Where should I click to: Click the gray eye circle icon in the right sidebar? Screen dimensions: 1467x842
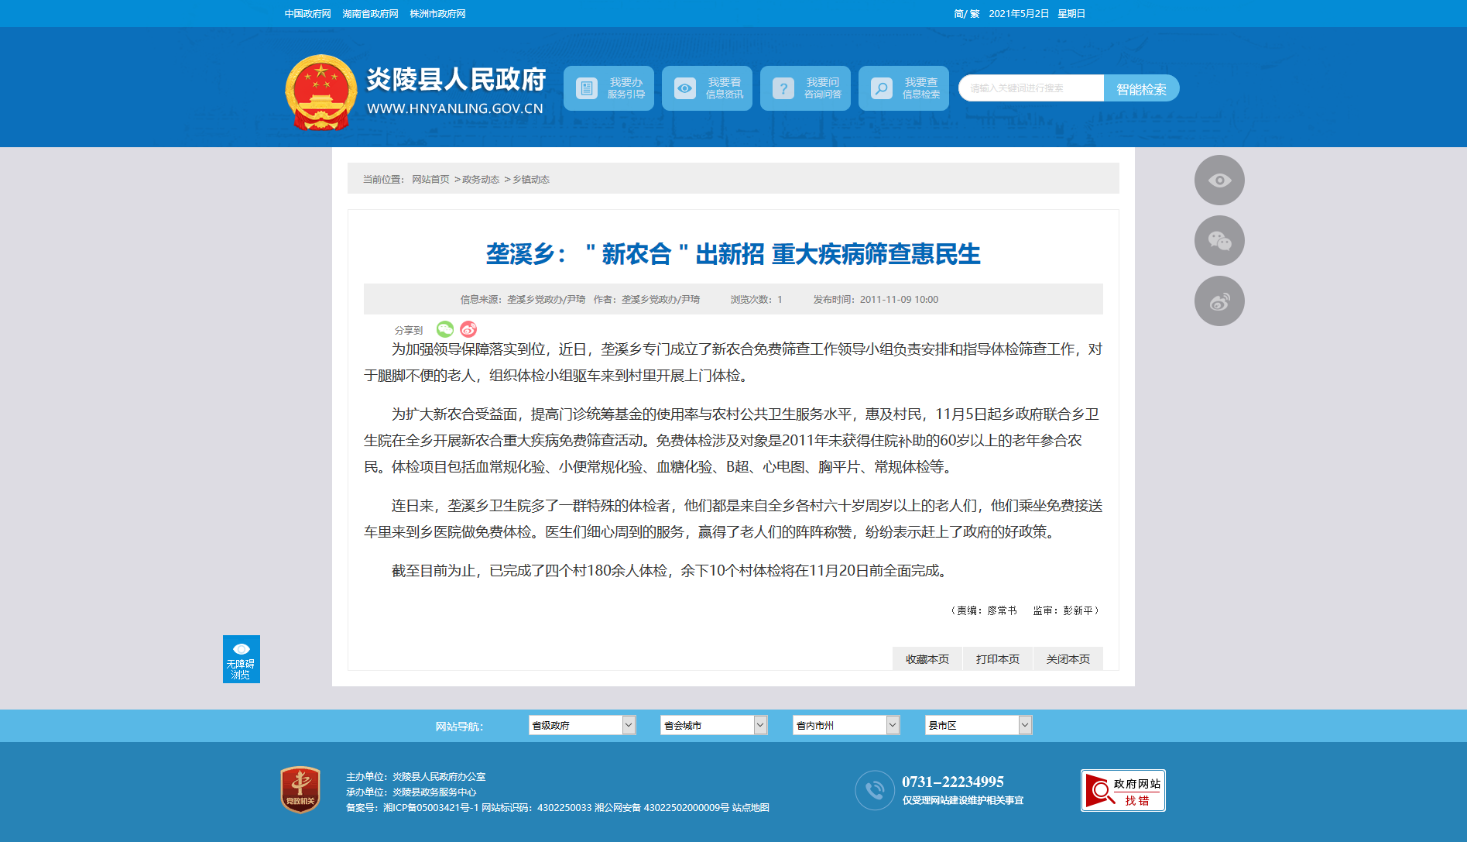[x=1219, y=180]
